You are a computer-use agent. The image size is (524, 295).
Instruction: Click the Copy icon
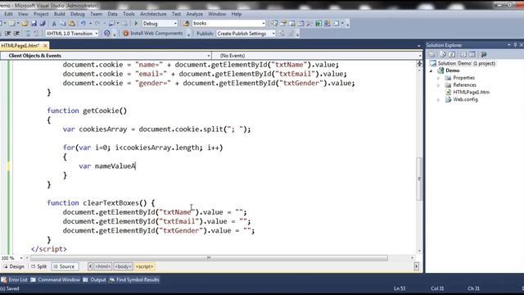62,24
